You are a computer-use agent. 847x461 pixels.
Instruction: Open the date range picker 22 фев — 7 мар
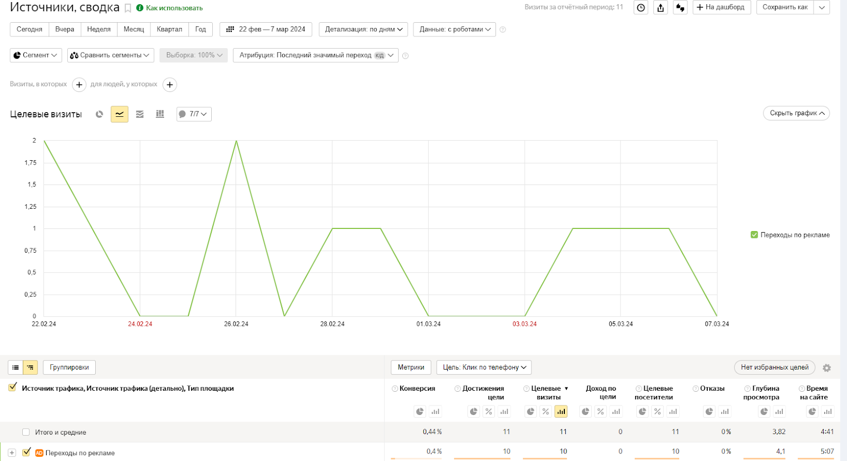pos(266,30)
